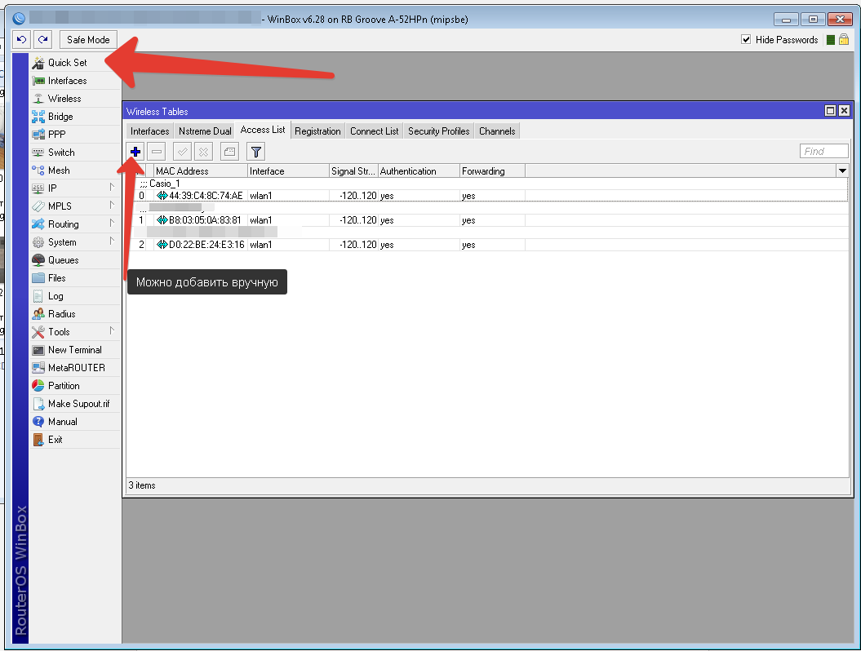Undo last action in WinBox toolbar
Screen dimensions: 861x651
click(22, 39)
